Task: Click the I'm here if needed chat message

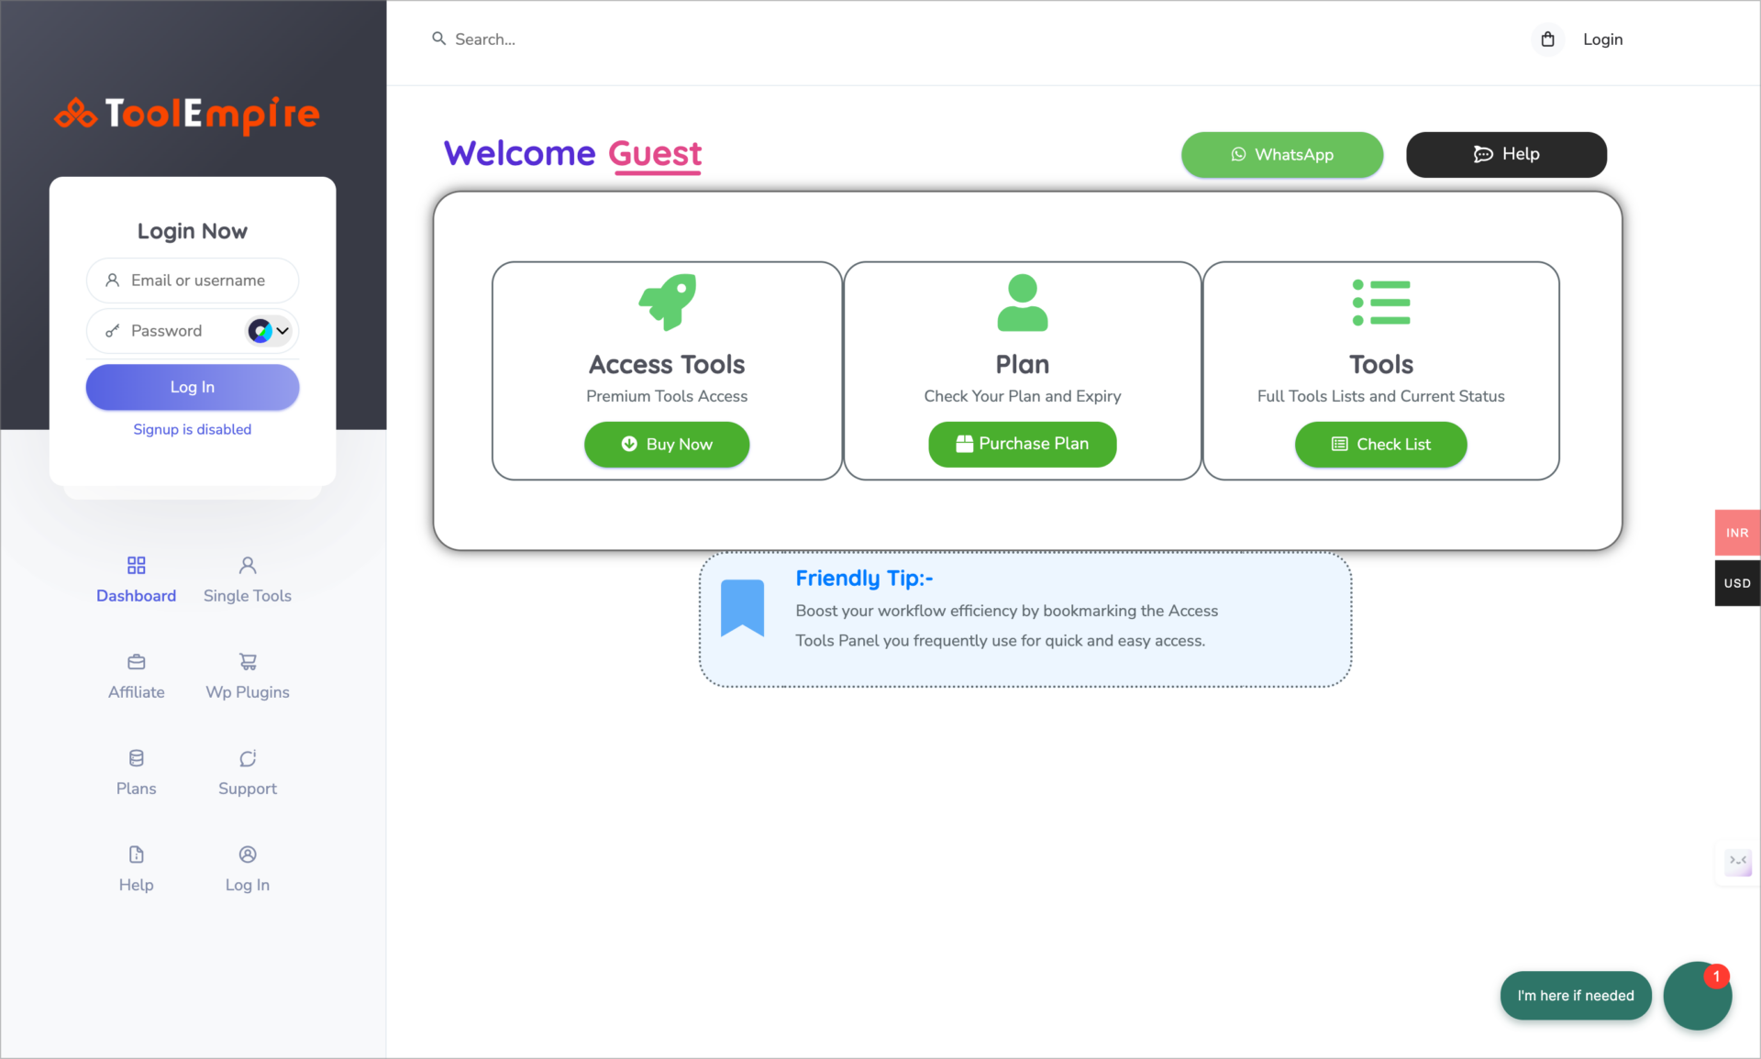Action: (1576, 996)
